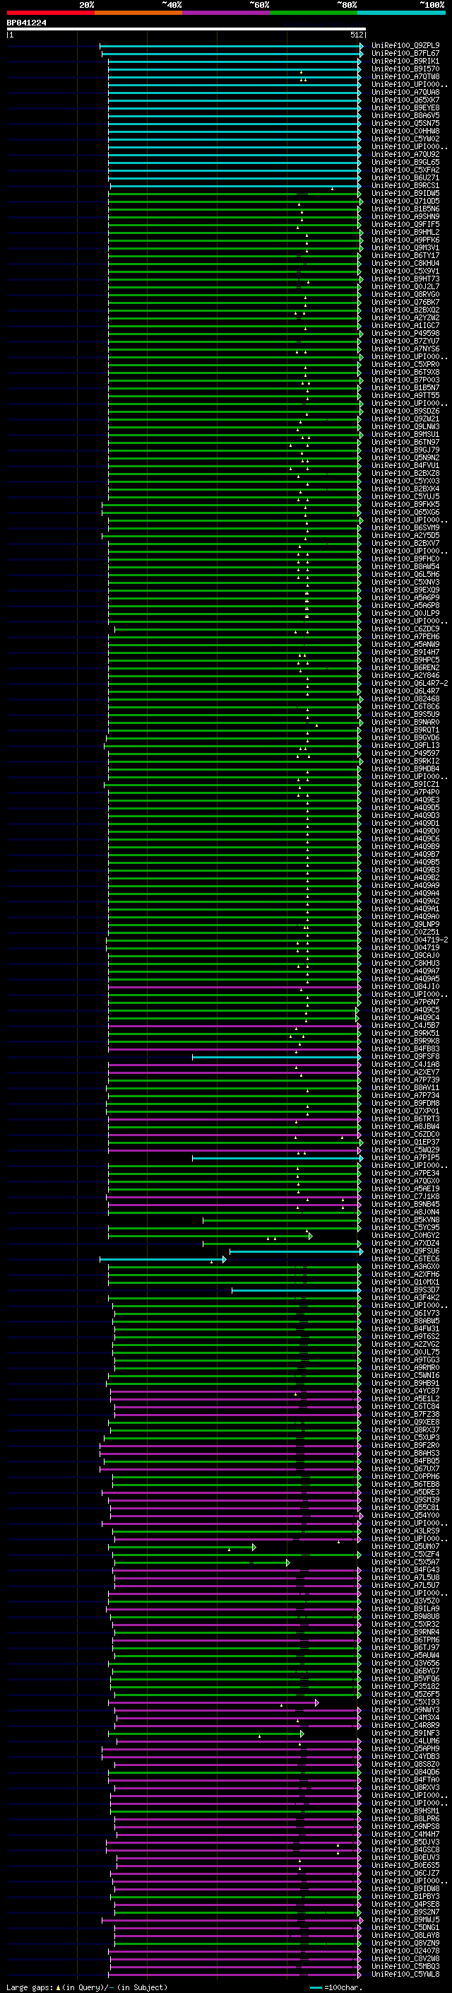
Task: Click the white query sequence ruler bar
Action: (x=186, y=30)
